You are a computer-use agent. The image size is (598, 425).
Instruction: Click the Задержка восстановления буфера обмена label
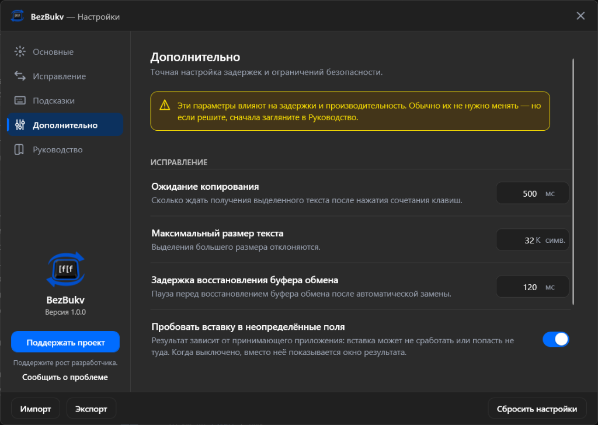(245, 280)
